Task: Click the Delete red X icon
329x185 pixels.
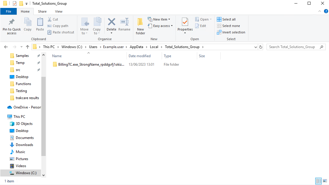Action: pos(111,22)
